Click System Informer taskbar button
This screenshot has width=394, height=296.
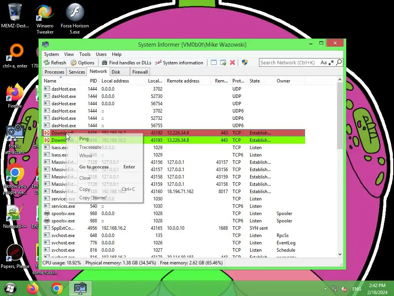coord(80,288)
